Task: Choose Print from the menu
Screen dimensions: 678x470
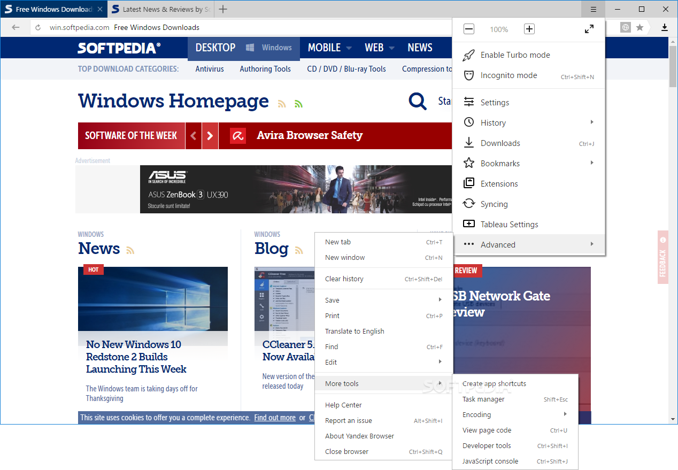Action: click(x=383, y=316)
